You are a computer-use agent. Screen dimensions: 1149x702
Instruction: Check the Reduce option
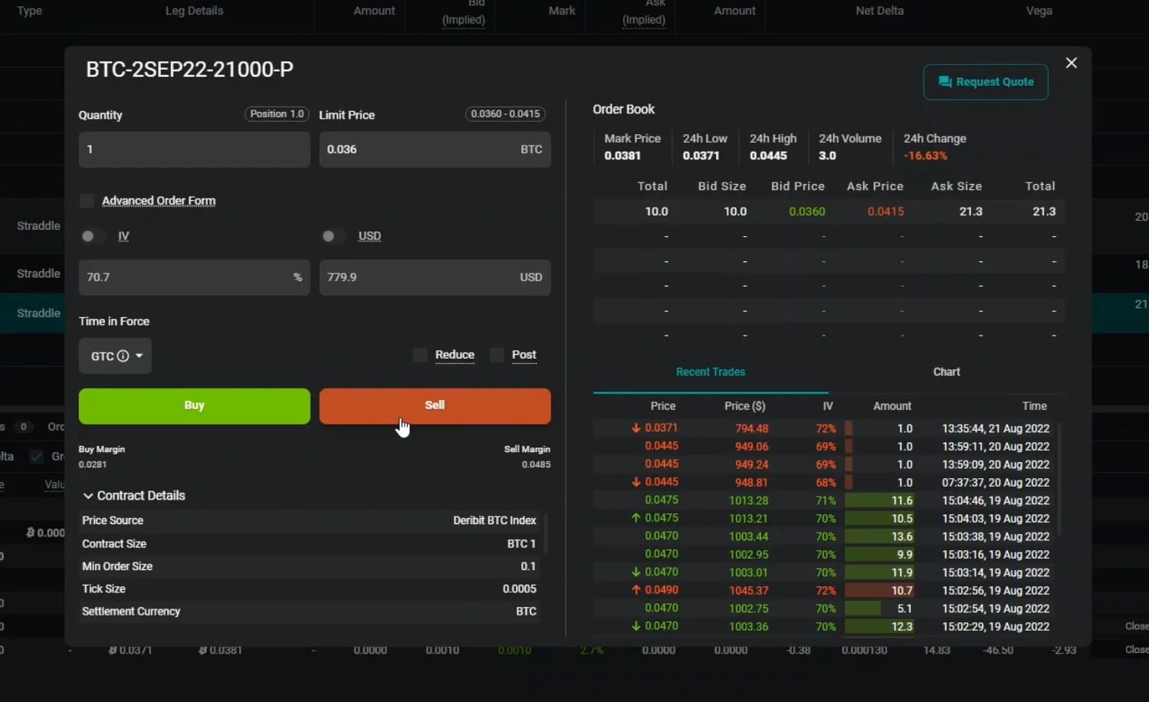[x=420, y=355]
